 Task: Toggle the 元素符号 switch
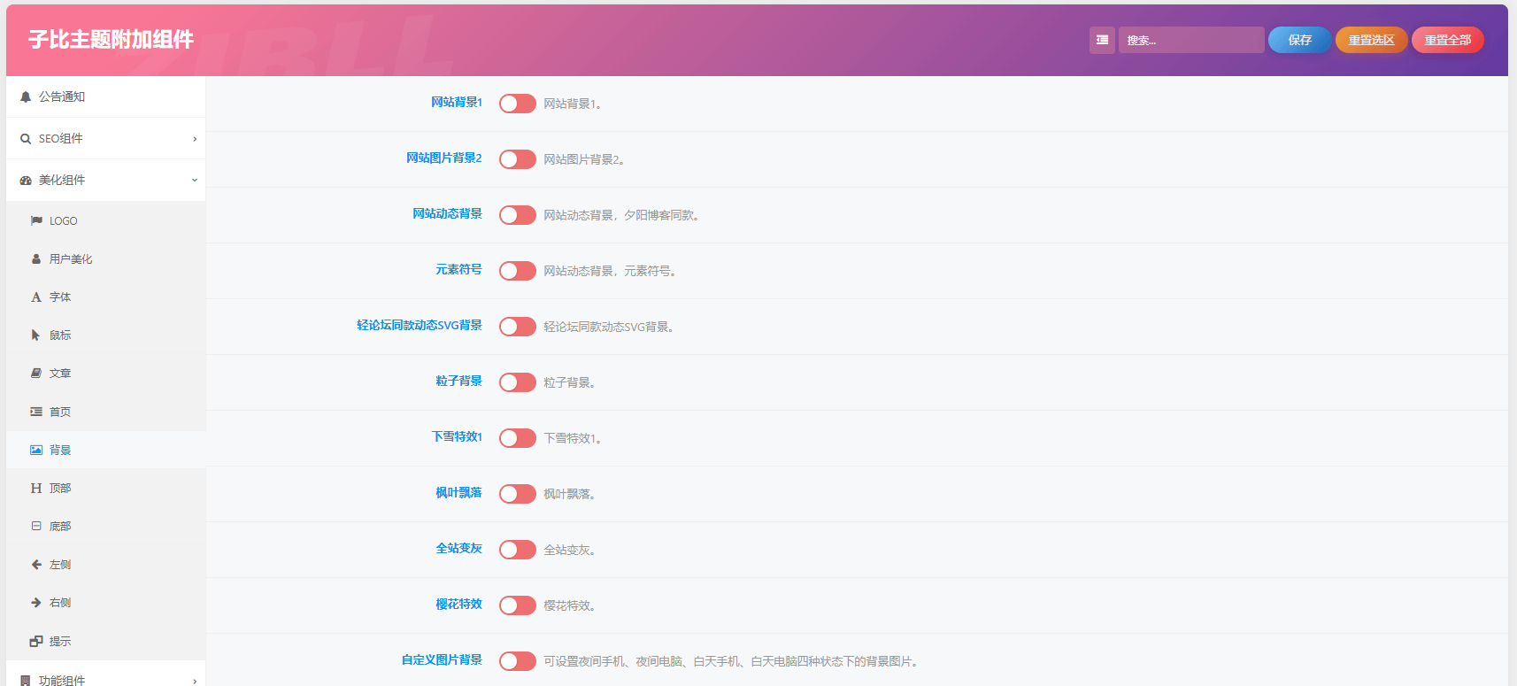[x=518, y=271]
